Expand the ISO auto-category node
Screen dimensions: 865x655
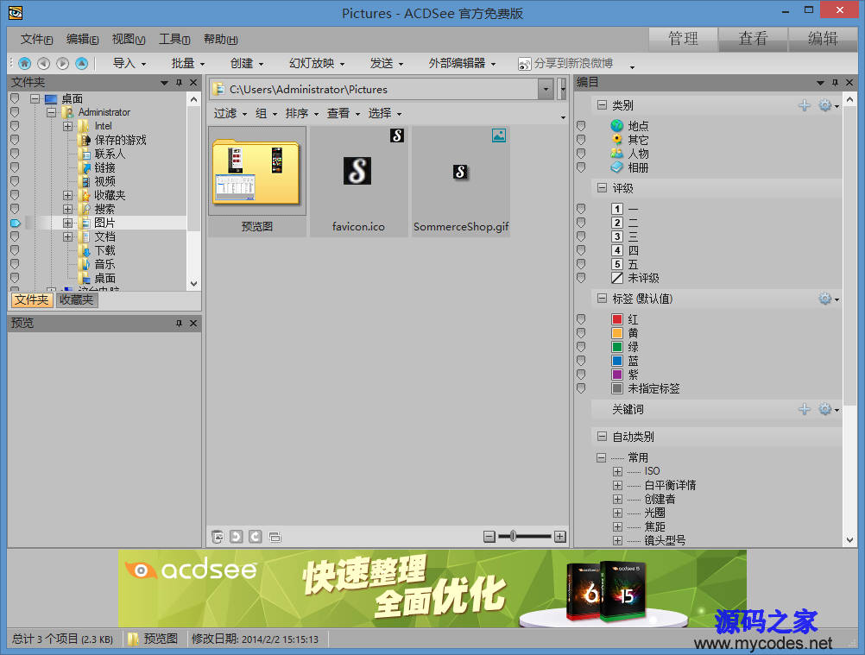click(x=617, y=471)
